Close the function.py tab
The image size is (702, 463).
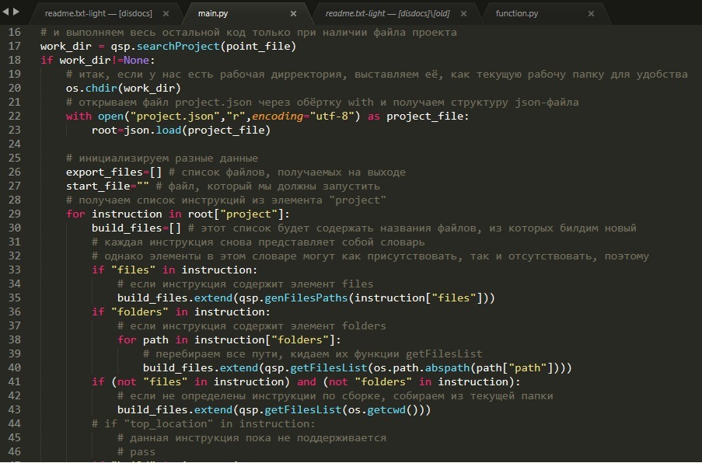(591, 14)
